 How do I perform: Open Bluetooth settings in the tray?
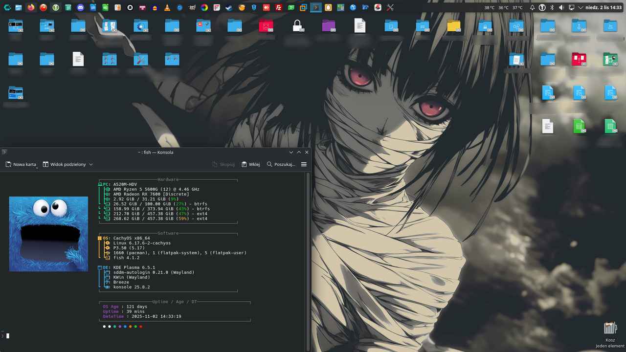[x=552, y=8]
